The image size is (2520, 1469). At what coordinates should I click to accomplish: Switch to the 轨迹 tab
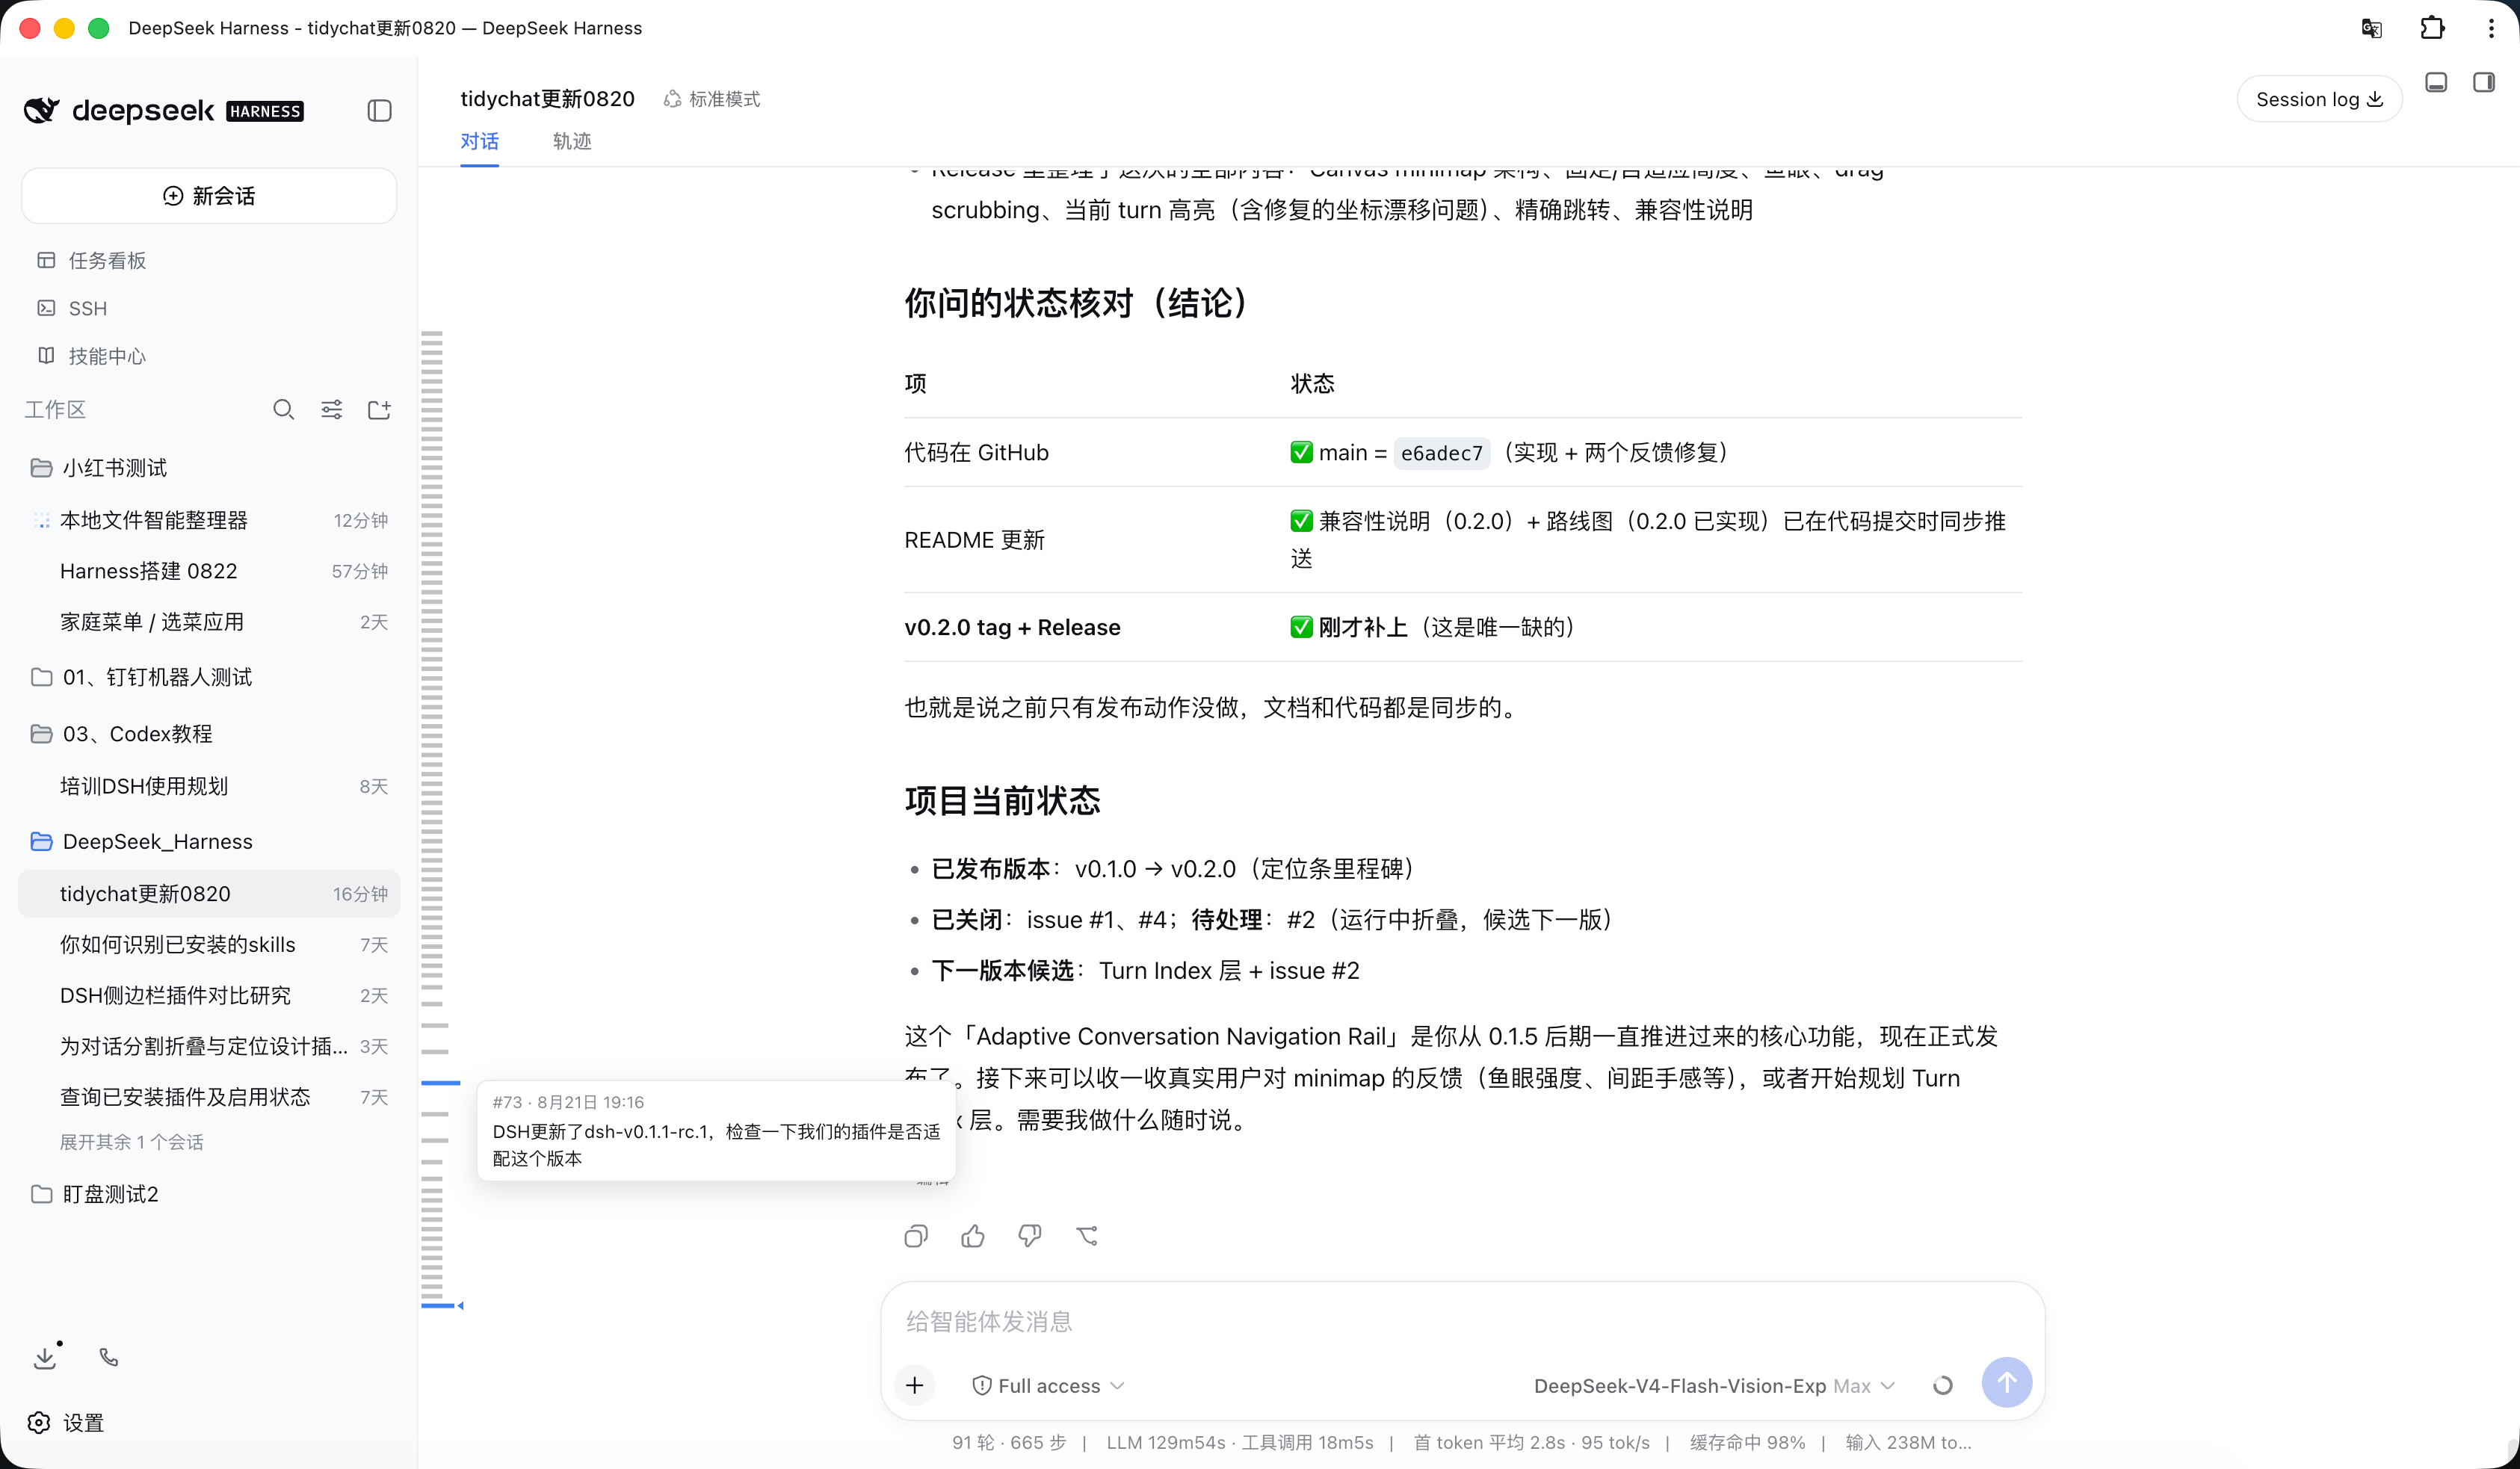pos(572,141)
